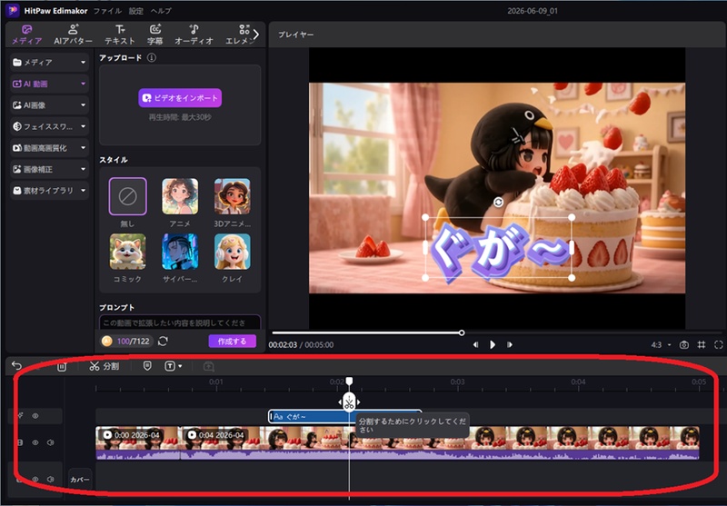Click the timeline playhead marker
727x506 pixels.
[349, 381]
